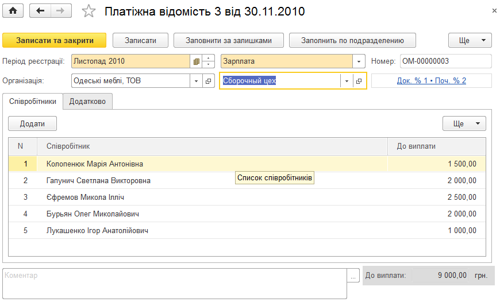
Task: Click the До виплати column header
Action: (437, 146)
